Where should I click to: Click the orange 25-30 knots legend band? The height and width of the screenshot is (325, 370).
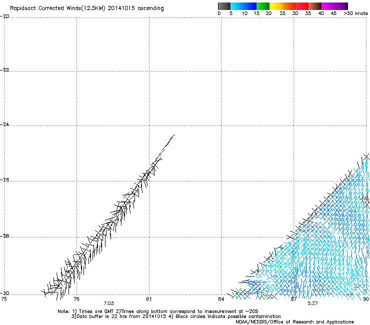pos(289,6)
